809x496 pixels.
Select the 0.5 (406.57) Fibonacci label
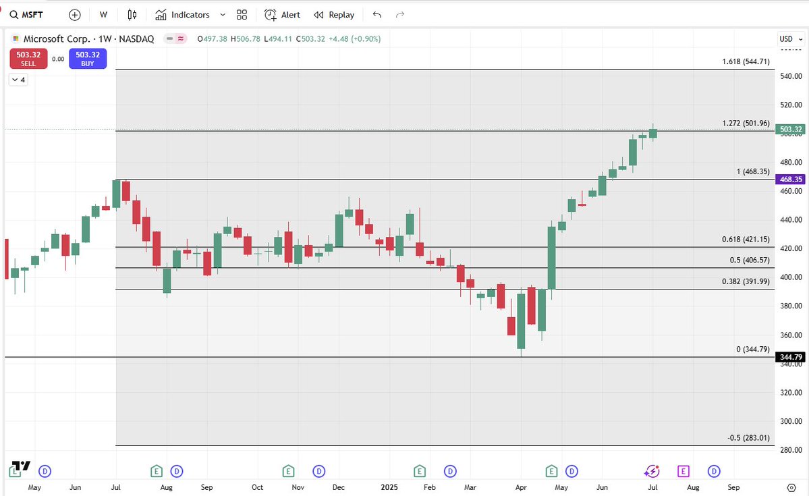coord(750,260)
